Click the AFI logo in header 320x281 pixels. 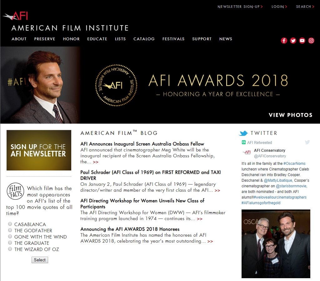pyautogui.click(x=16, y=16)
